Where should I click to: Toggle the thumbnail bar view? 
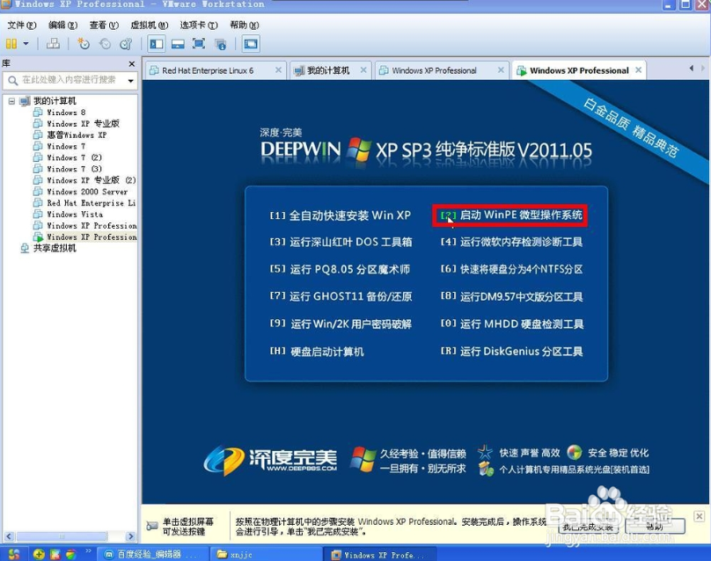pos(178,44)
